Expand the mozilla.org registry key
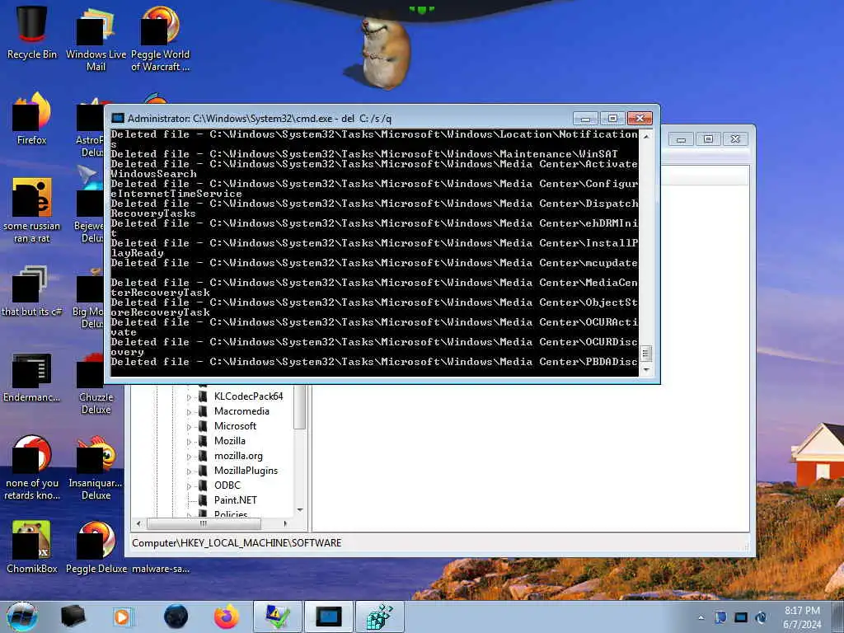Image resolution: width=844 pixels, height=633 pixels. (x=189, y=457)
